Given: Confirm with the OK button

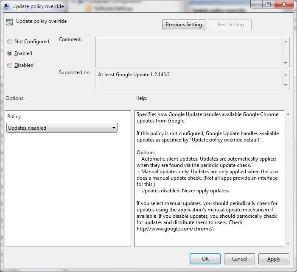Looking at the screenshot, I should [x=205, y=259].
